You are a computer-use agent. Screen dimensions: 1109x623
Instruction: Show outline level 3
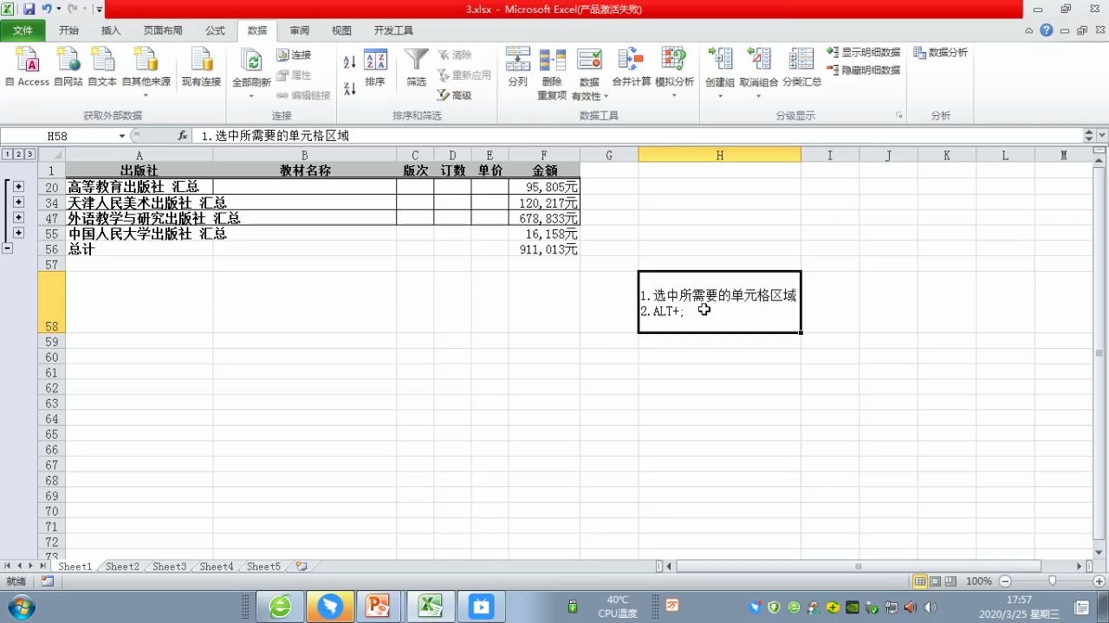click(x=30, y=154)
